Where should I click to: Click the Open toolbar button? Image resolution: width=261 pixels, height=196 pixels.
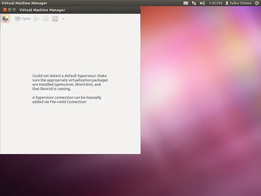click(x=23, y=19)
